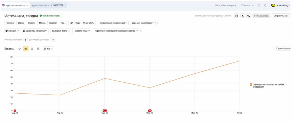Open the date range picker '1 мар — 27 авг 2025'
The width and height of the screenshot is (294, 124).
pos(82,23)
